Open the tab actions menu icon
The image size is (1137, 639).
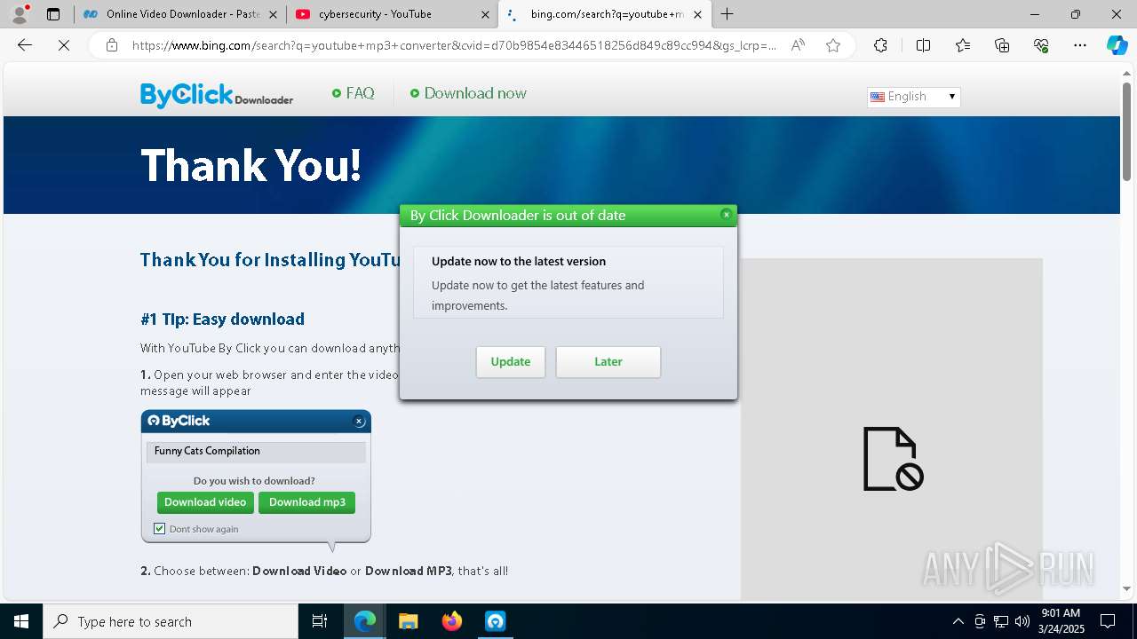coord(53,14)
